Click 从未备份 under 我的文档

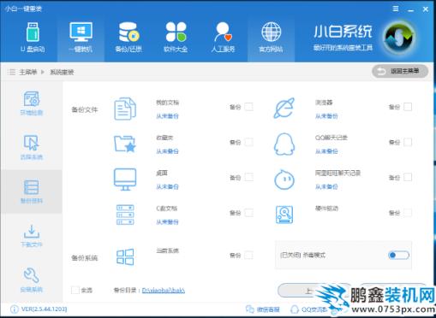167,116
